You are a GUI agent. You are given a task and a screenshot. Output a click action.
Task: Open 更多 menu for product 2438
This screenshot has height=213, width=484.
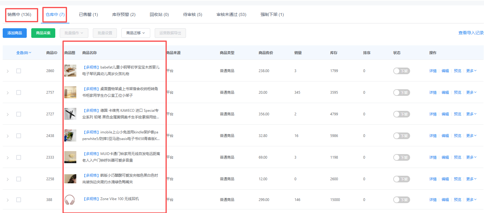(x=471, y=136)
